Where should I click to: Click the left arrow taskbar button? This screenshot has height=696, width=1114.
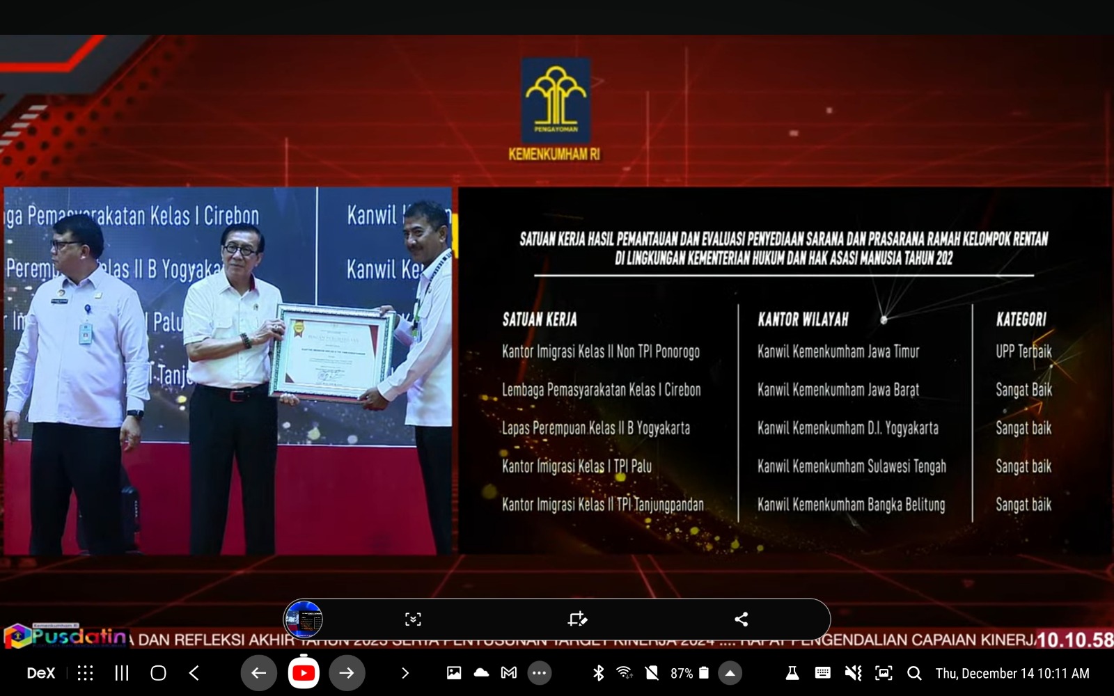click(258, 673)
